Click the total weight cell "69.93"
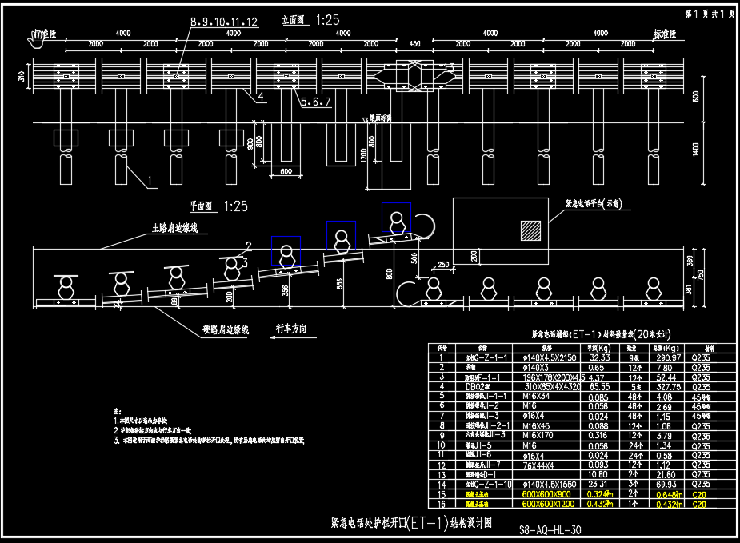This screenshot has width=740, height=543. [x=666, y=485]
